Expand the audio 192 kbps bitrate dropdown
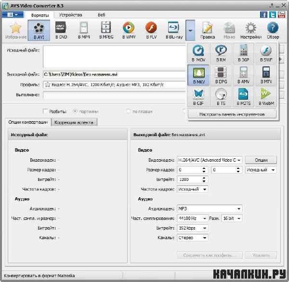Viewport: 289px width, 282px height. point(205,228)
